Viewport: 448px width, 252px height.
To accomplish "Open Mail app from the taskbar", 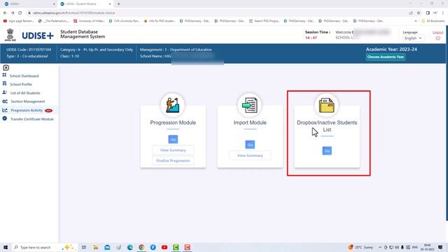I will [x=107, y=247].
